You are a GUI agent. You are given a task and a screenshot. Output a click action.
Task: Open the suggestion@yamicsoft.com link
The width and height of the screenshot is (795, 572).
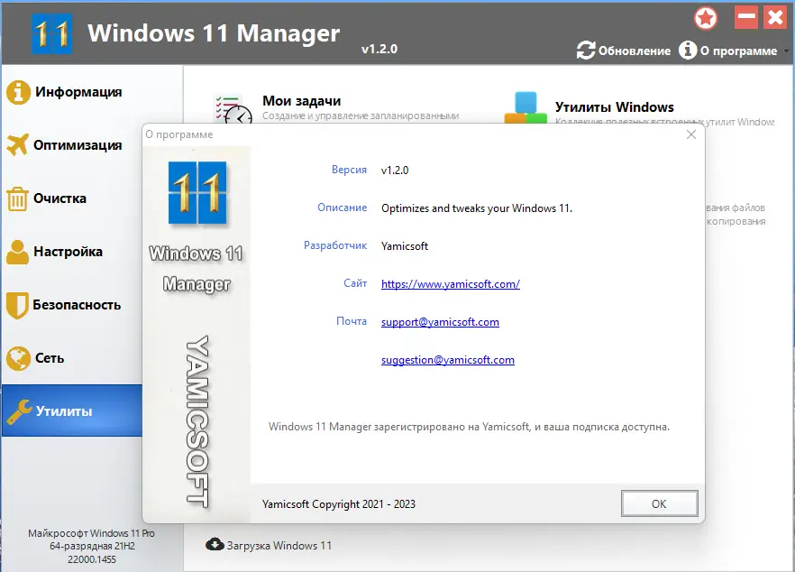pyautogui.click(x=447, y=359)
